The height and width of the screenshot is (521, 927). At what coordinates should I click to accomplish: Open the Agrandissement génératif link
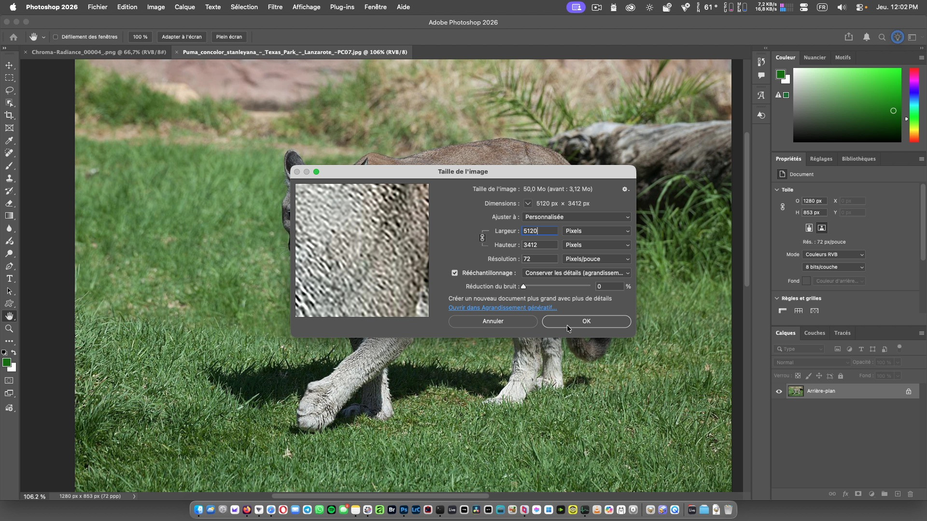(502, 308)
